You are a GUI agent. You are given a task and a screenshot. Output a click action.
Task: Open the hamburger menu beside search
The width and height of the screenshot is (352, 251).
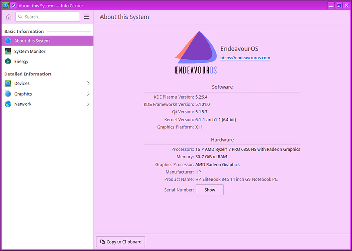click(87, 17)
